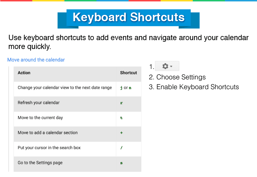Click the Keyboard Shortcuts title banner
The image size is (257, 177).
(128, 17)
